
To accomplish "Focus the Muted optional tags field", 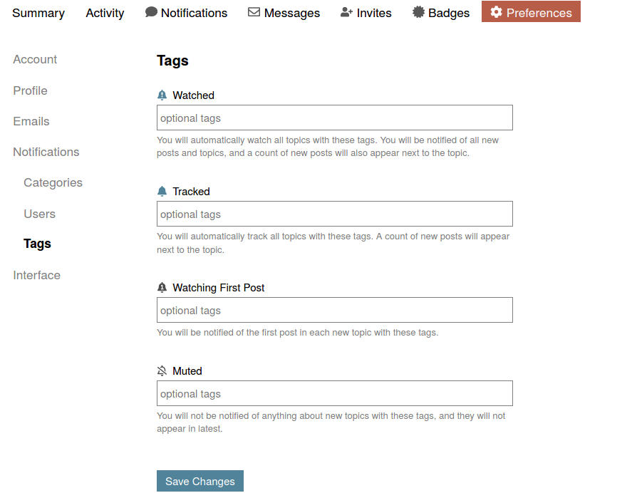I will click(334, 393).
